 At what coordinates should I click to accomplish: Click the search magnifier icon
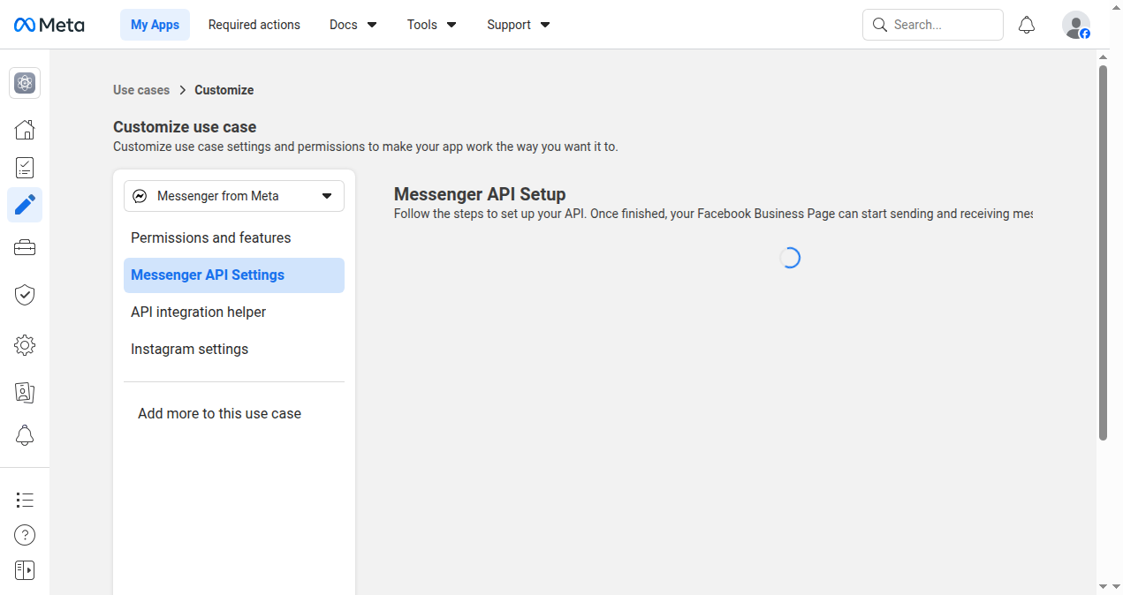pos(879,25)
